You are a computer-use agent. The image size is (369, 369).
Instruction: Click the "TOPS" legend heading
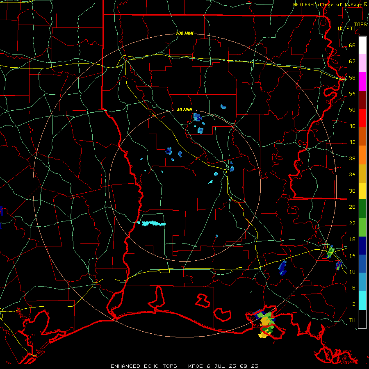click(360, 24)
